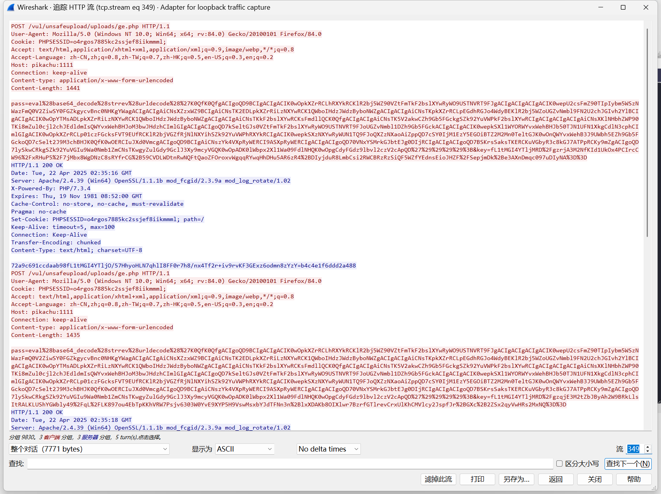Open the 显示为 ASCII format dropdown
The image size is (661, 494).
click(x=245, y=449)
